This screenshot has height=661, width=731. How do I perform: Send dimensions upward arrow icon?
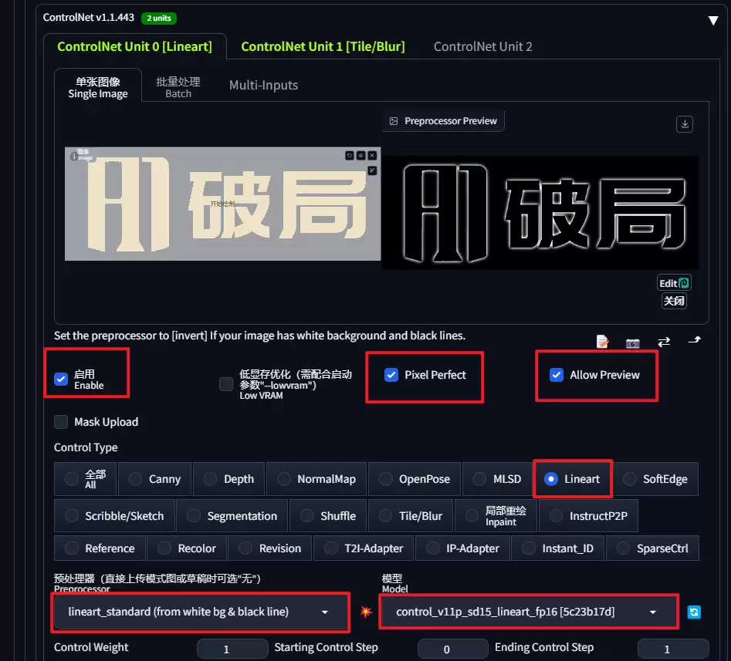point(694,340)
